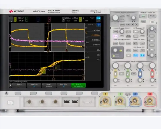The image size is (161, 129).
Task: Select the X2 cursor marker on upper waveform
Action: coord(67,50)
